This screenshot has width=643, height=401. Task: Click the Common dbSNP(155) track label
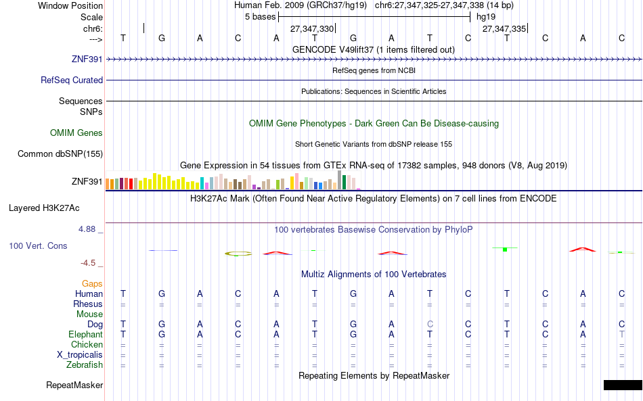click(60, 154)
